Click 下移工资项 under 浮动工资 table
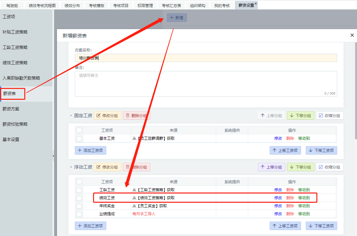The image size is (357, 236). [321, 226]
